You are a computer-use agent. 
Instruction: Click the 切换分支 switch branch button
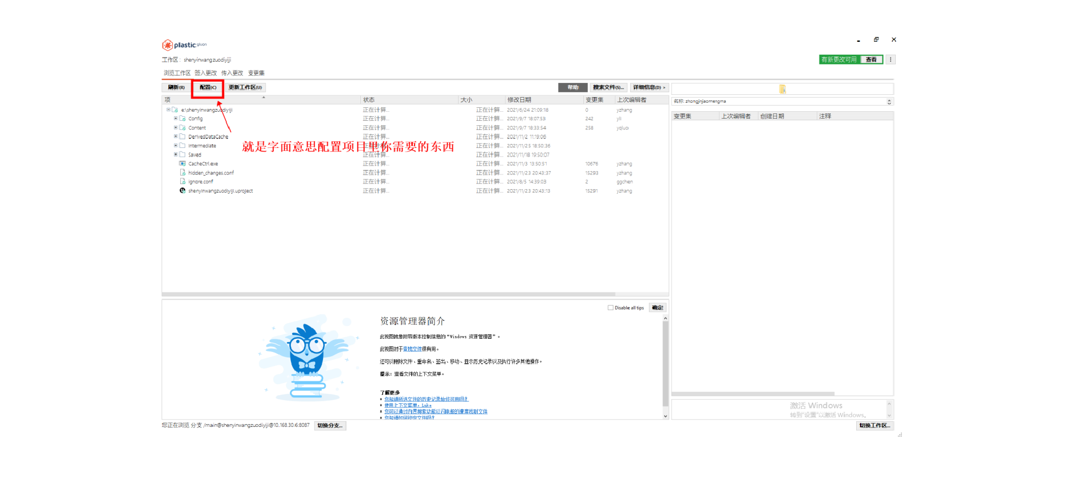coord(330,426)
